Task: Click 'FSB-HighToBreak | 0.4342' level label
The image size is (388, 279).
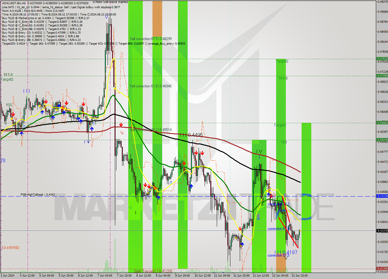Action: tap(38, 194)
